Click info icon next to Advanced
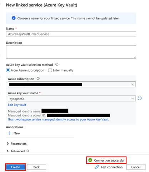 point(27,151)
